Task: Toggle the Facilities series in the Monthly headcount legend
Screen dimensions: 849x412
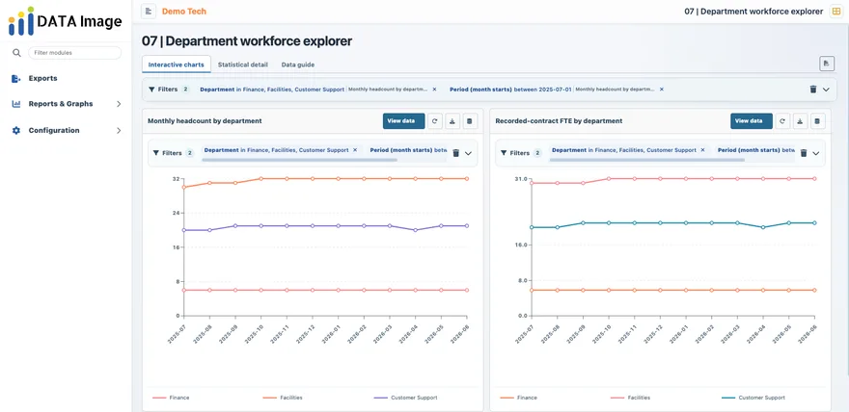Action: (x=283, y=398)
